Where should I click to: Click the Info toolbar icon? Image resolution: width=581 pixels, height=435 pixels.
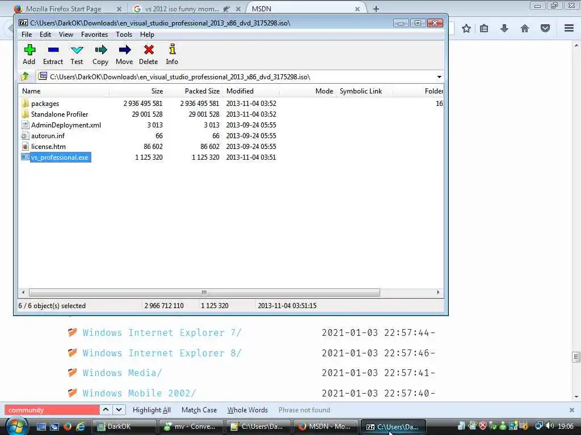[x=172, y=49]
